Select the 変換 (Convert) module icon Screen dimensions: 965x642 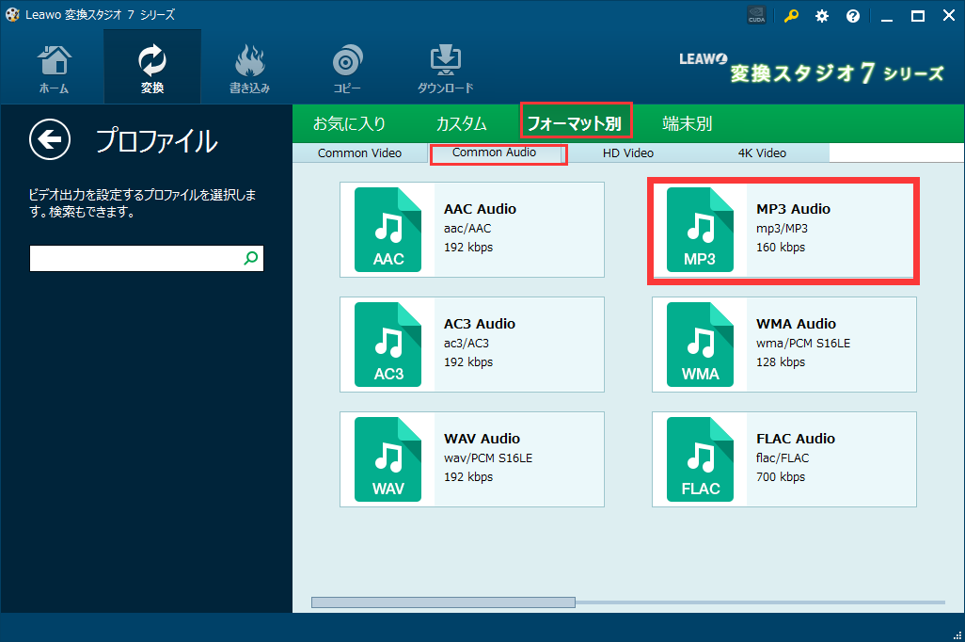click(151, 65)
